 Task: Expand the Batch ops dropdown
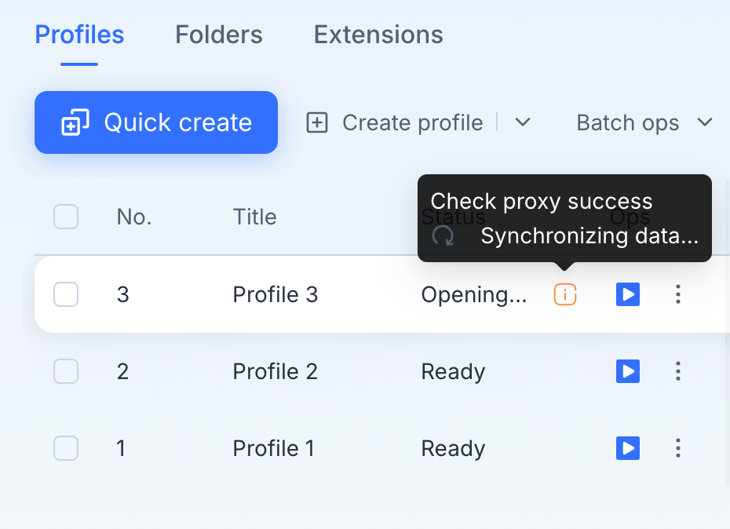pyautogui.click(x=644, y=122)
